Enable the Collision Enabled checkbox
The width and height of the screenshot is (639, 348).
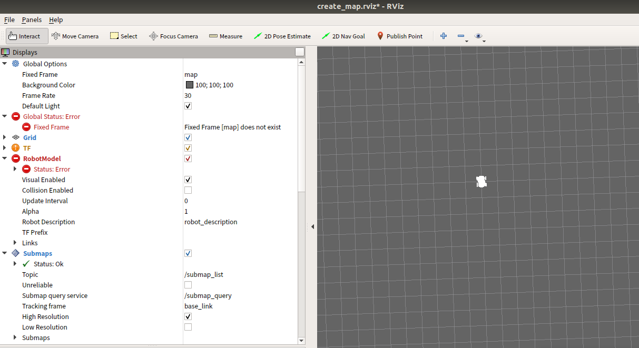[x=188, y=190]
